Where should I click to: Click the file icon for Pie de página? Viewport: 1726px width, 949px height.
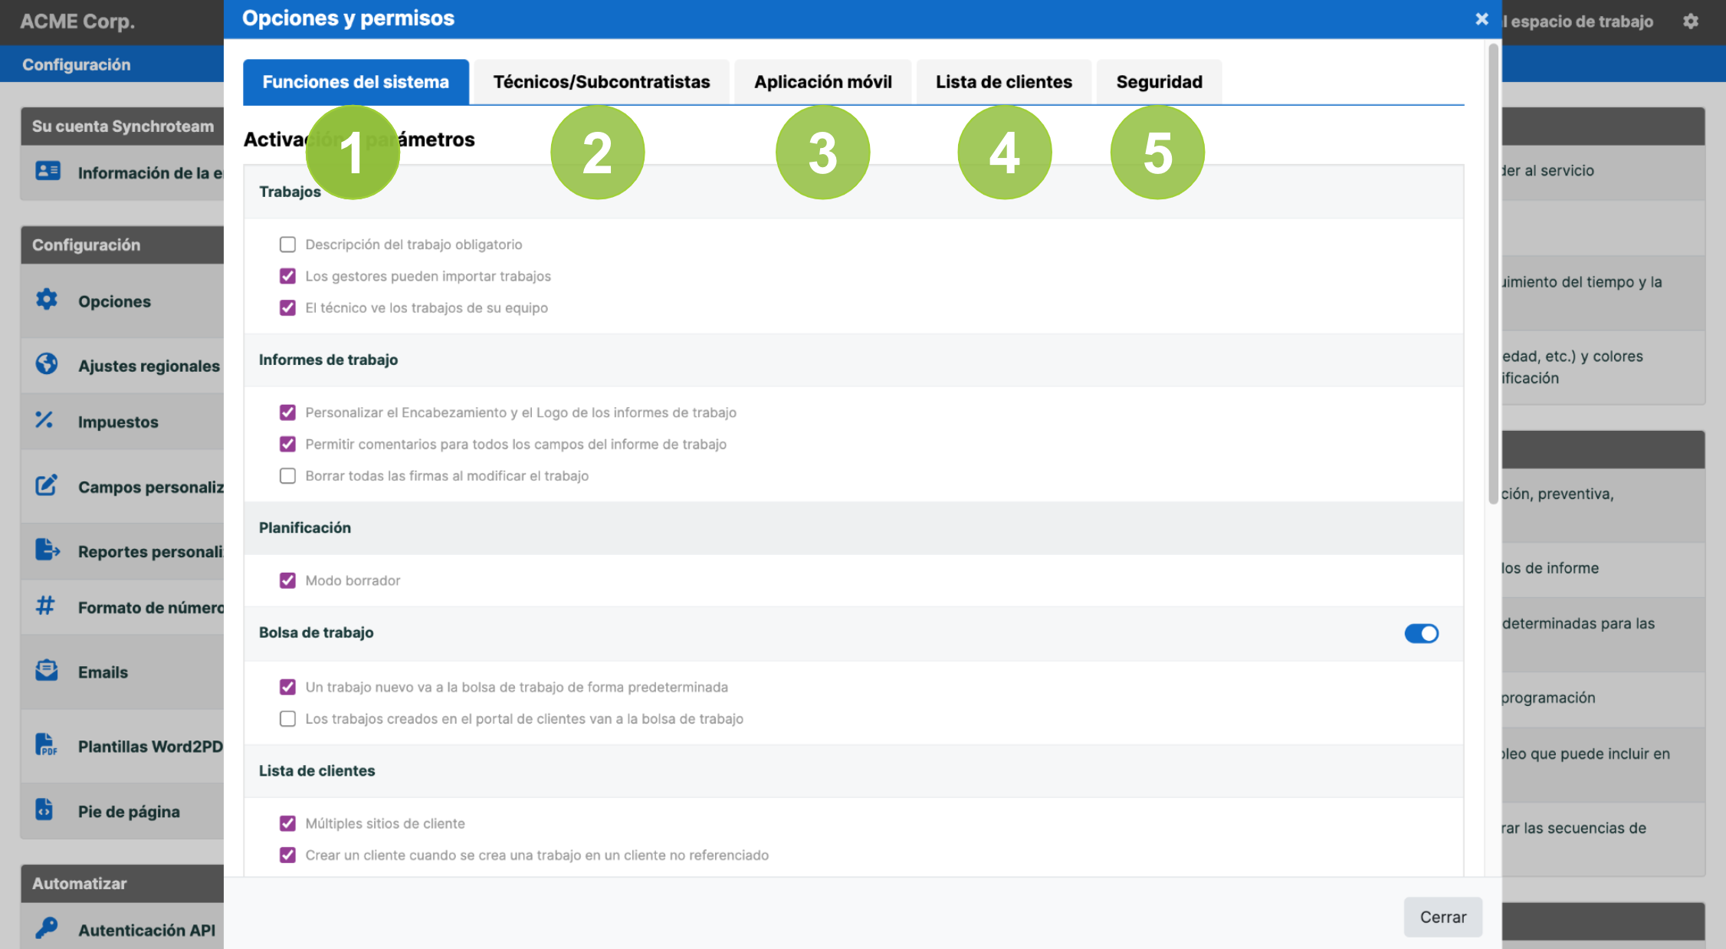pyautogui.click(x=44, y=809)
